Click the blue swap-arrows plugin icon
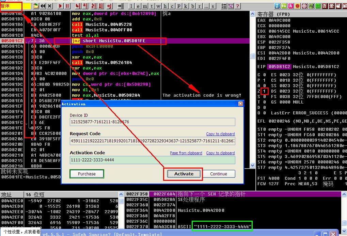Screen dimensions: 347x236 277,6
